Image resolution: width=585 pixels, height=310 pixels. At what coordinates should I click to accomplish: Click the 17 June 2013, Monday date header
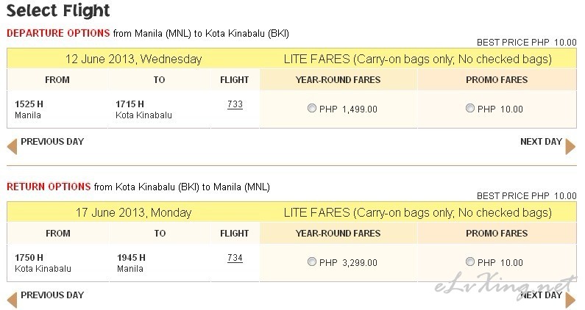coord(134,212)
